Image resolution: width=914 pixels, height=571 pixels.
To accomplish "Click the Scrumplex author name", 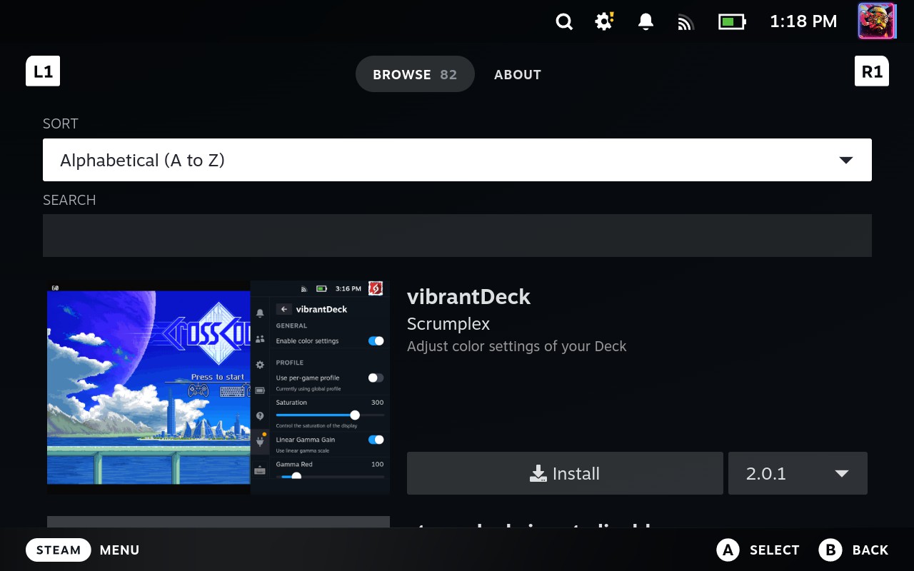I will pos(448,323).
